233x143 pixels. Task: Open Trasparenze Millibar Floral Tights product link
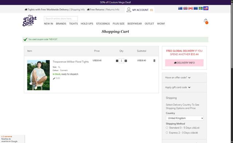(x=71, y=62)
